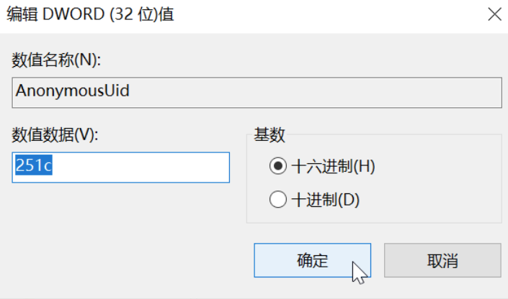The image size is (508, 299).
Task: Close the DWORD edit dialog
Action: pyautogui.click(x=494, y=14)
